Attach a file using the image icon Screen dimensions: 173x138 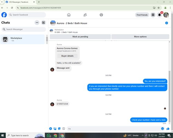55,129
